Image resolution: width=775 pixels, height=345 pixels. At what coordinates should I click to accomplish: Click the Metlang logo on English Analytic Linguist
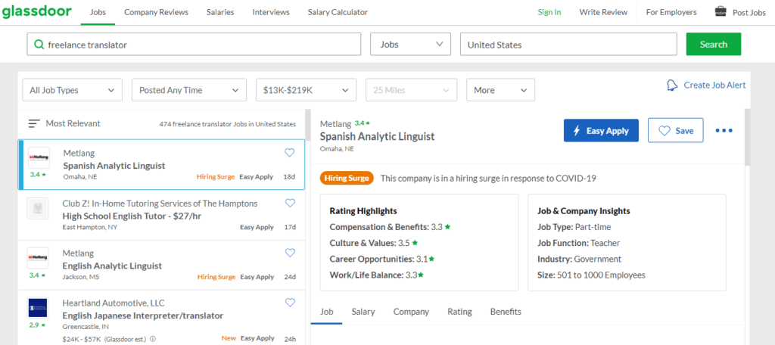point(38,257)
